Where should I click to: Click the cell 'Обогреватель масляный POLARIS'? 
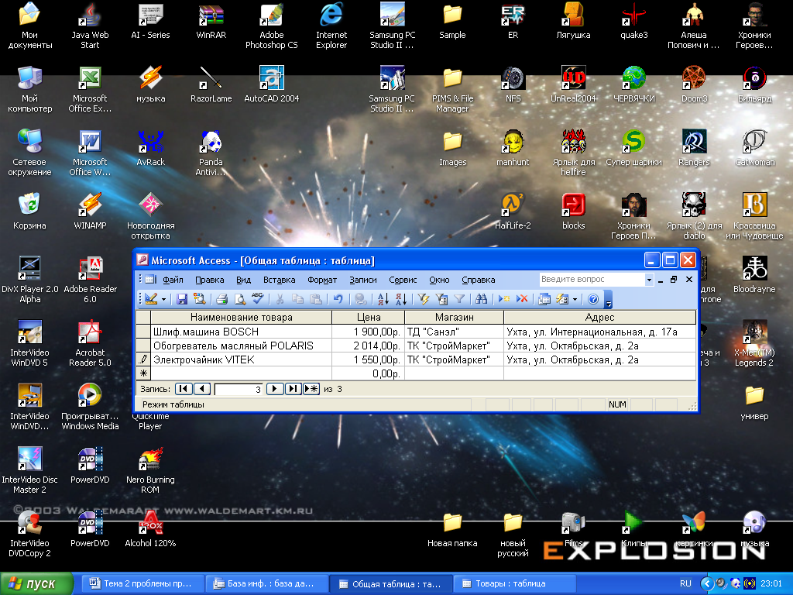242,346
